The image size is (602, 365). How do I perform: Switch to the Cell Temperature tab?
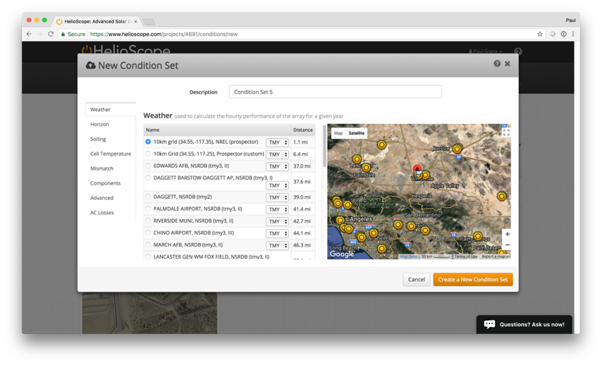click(x=111, y=154)
